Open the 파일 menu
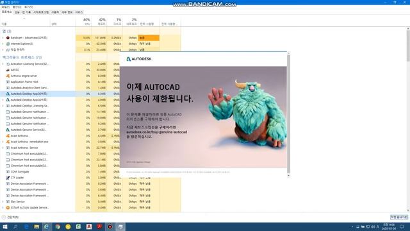410x231 pixels. pos(5,7)
